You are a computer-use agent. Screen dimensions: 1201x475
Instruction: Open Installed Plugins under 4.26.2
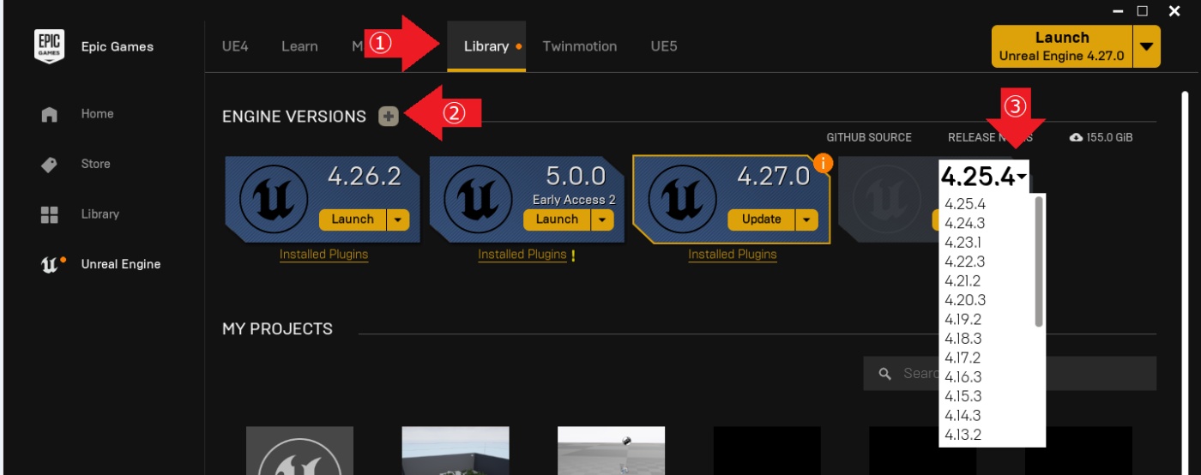[x=324, y=255]
